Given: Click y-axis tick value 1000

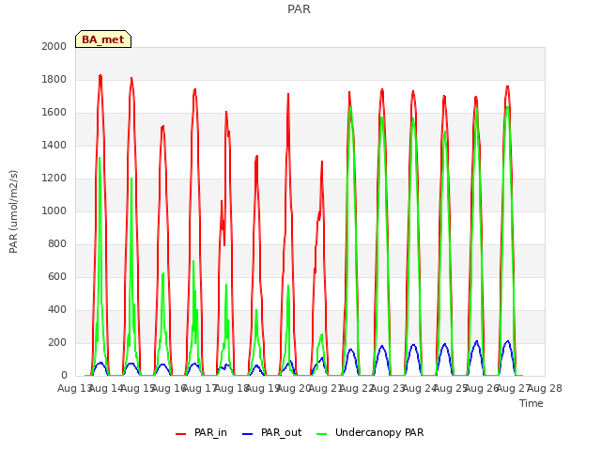Looking at the screenshot, I should (54, 210).
